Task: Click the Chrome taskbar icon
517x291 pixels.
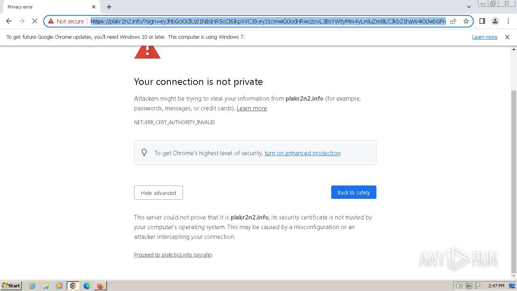Action: (73, 286)
